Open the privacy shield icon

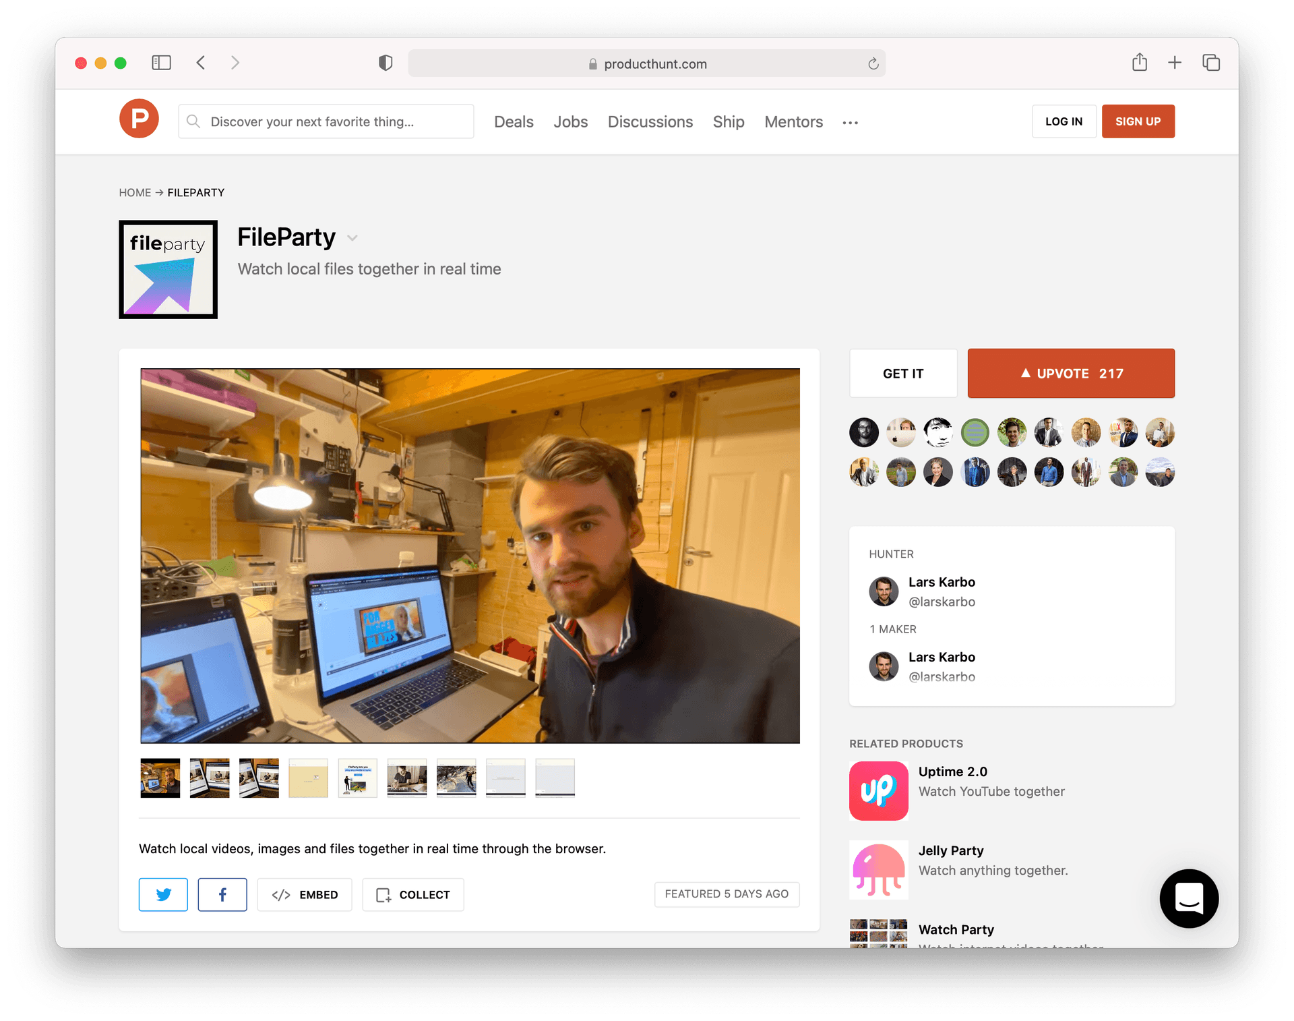[x=386, y=63]
